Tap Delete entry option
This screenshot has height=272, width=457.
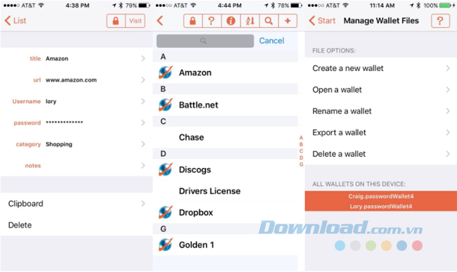click(x=77, y=225)
